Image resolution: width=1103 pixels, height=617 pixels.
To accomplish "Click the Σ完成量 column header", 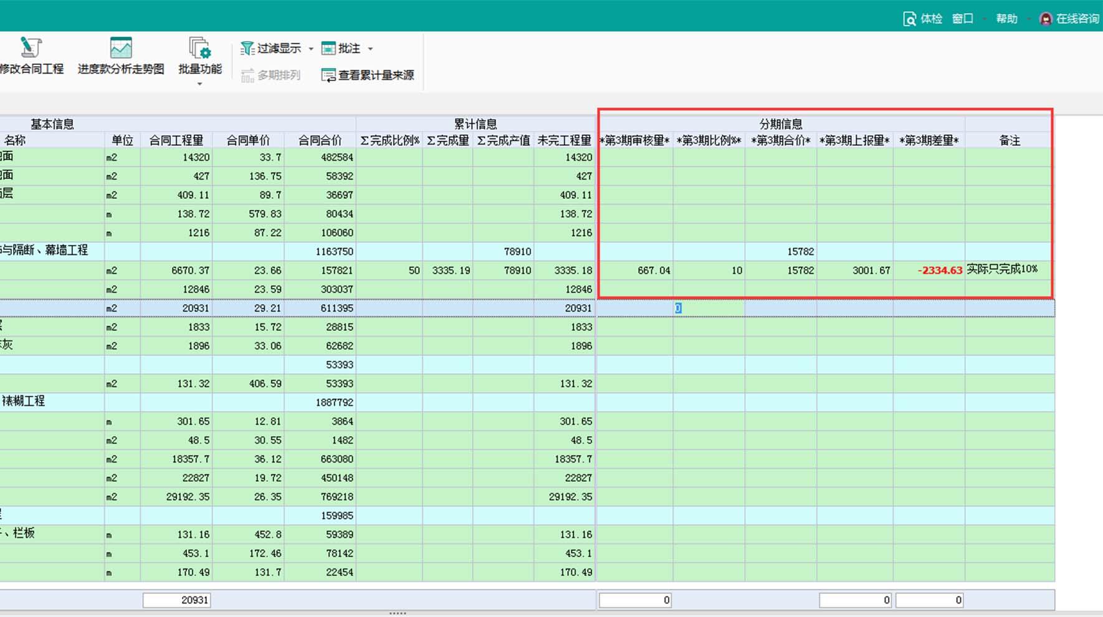I will click(x=447, y=140).
